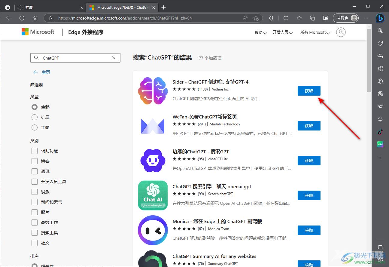Image resolution: width=389 pixels, height=267 pixels.
Task: Open the WeTab extension logo
Action: click(x=153, y=126)
